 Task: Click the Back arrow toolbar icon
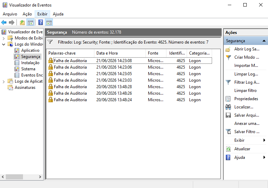(x=4, y=22)
